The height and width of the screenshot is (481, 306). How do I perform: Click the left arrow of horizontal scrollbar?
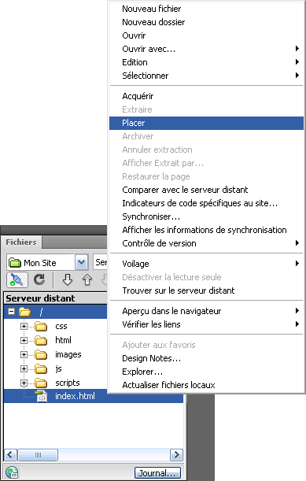(x=11, y=454)
